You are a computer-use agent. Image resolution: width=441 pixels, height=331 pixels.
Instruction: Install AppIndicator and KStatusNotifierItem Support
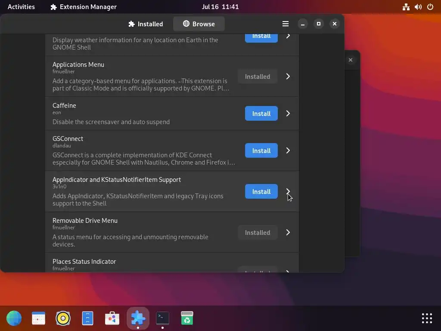pos(261,191)
